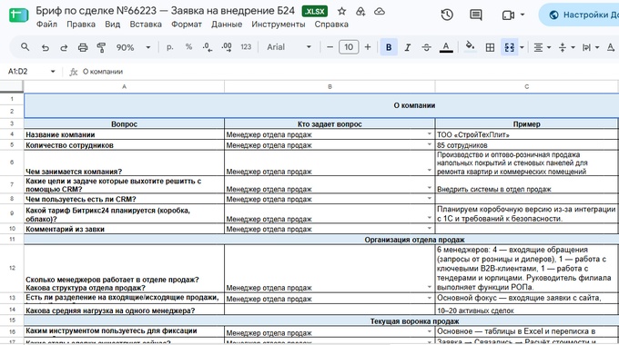Open the Данные menu
The height and width of the screenshot is (345, 619).
pos(227,25)
